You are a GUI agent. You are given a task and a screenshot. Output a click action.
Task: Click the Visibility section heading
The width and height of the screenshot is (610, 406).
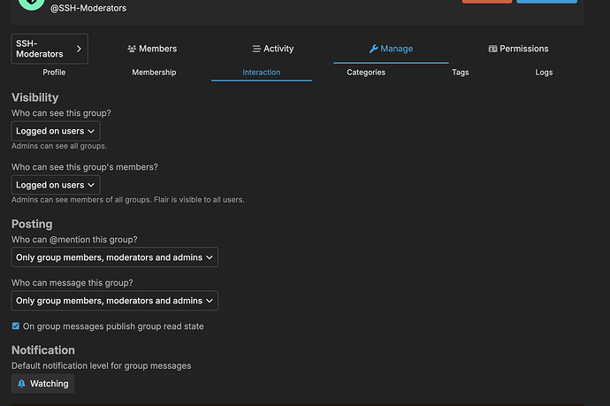tap(35, 97)
